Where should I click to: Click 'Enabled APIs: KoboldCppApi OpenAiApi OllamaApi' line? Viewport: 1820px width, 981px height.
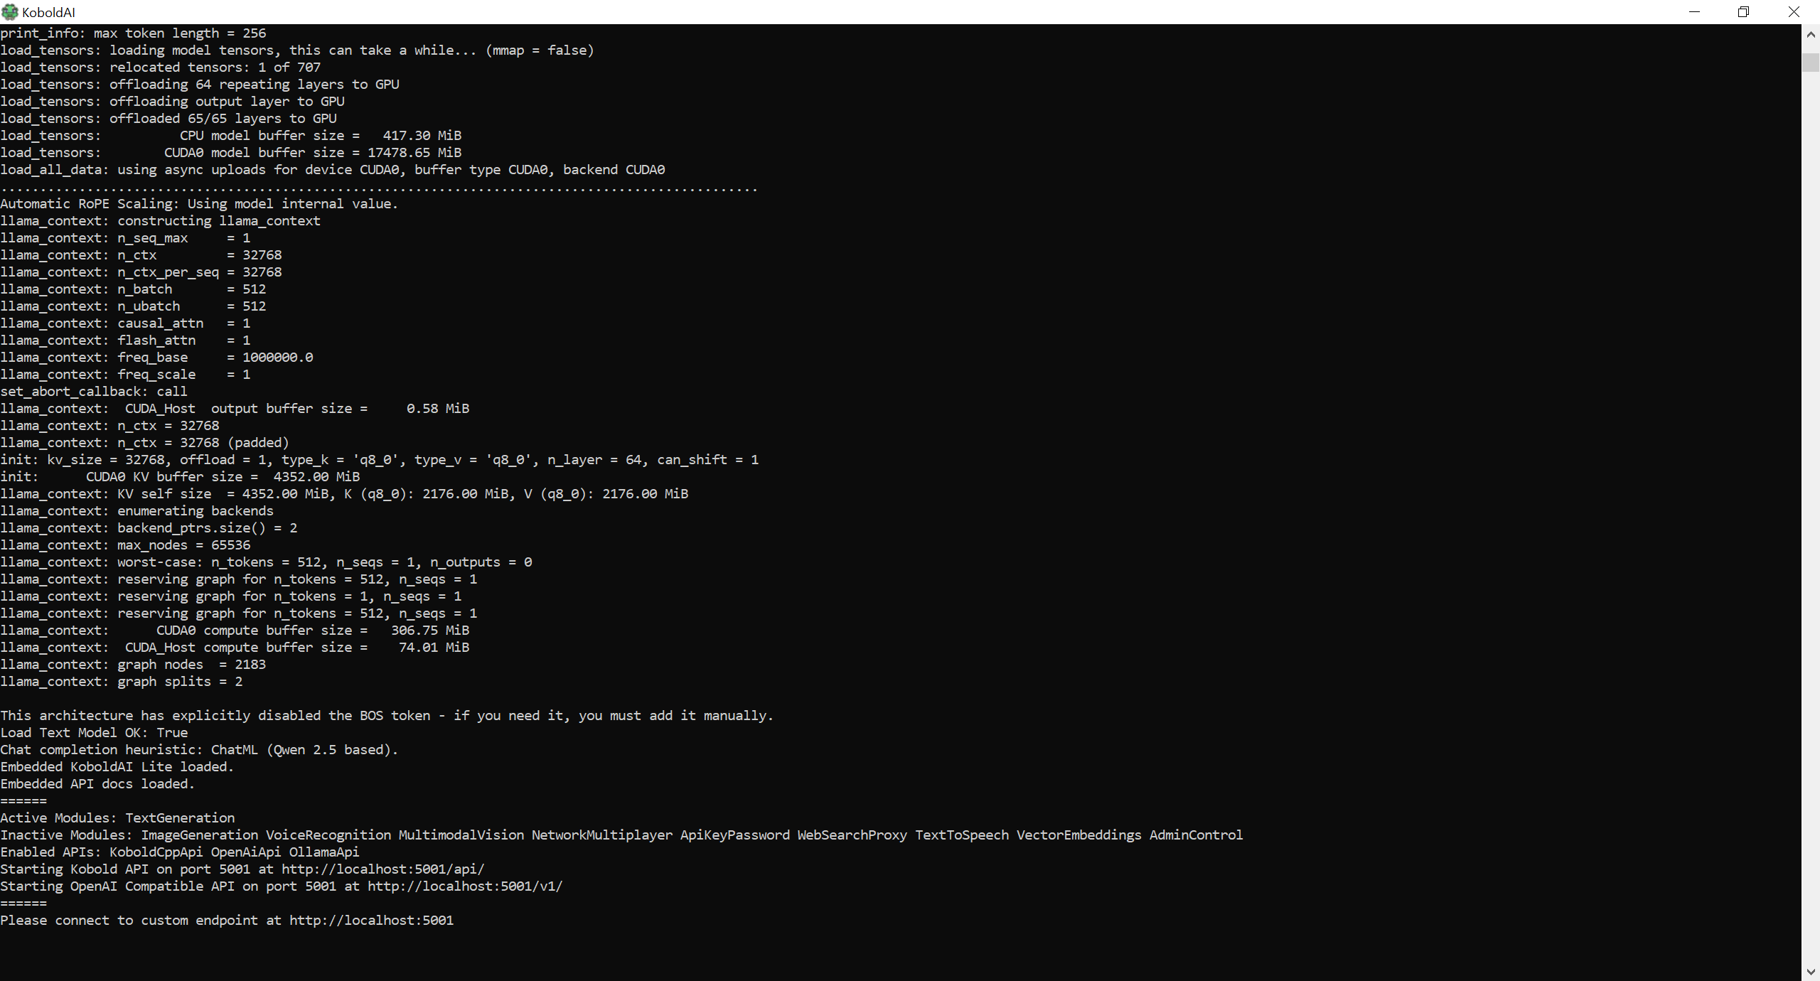[x=180, y=852]
